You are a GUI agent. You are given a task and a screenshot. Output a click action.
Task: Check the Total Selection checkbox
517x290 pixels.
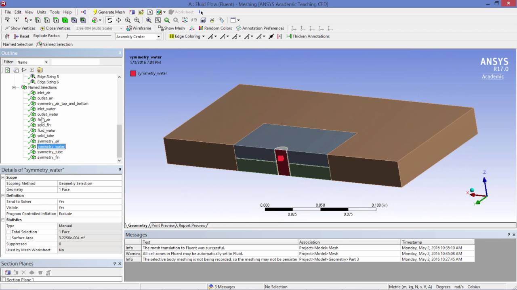[8, 232]
